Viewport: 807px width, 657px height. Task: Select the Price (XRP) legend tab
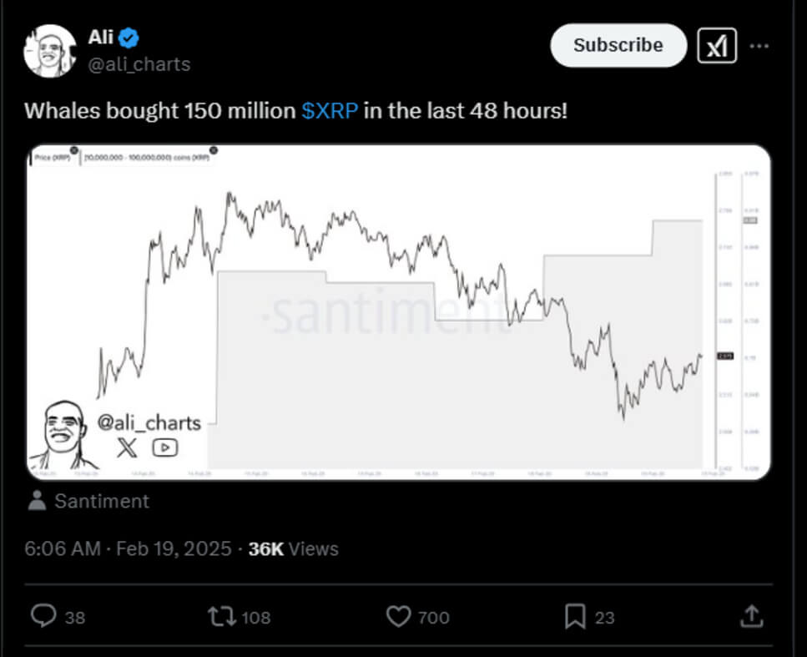click(x=52, y=157)
